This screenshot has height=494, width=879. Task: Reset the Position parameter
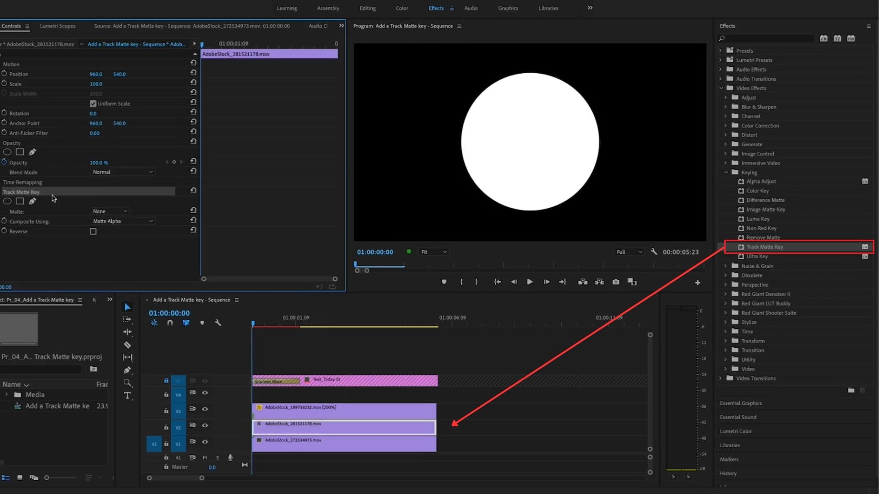[x=193, y=73]
